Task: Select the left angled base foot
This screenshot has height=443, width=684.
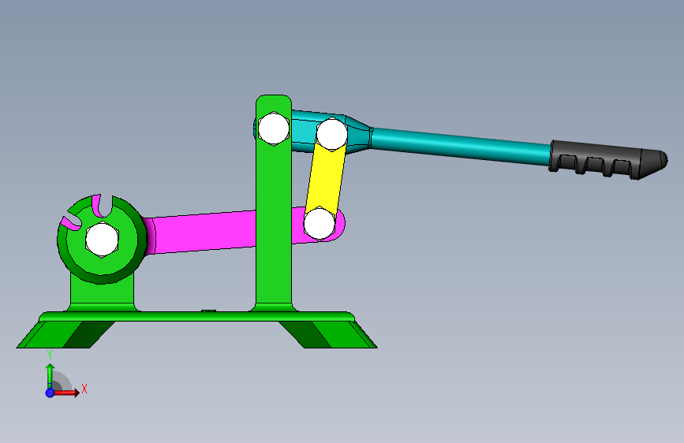Action: [x=65, y=335]
